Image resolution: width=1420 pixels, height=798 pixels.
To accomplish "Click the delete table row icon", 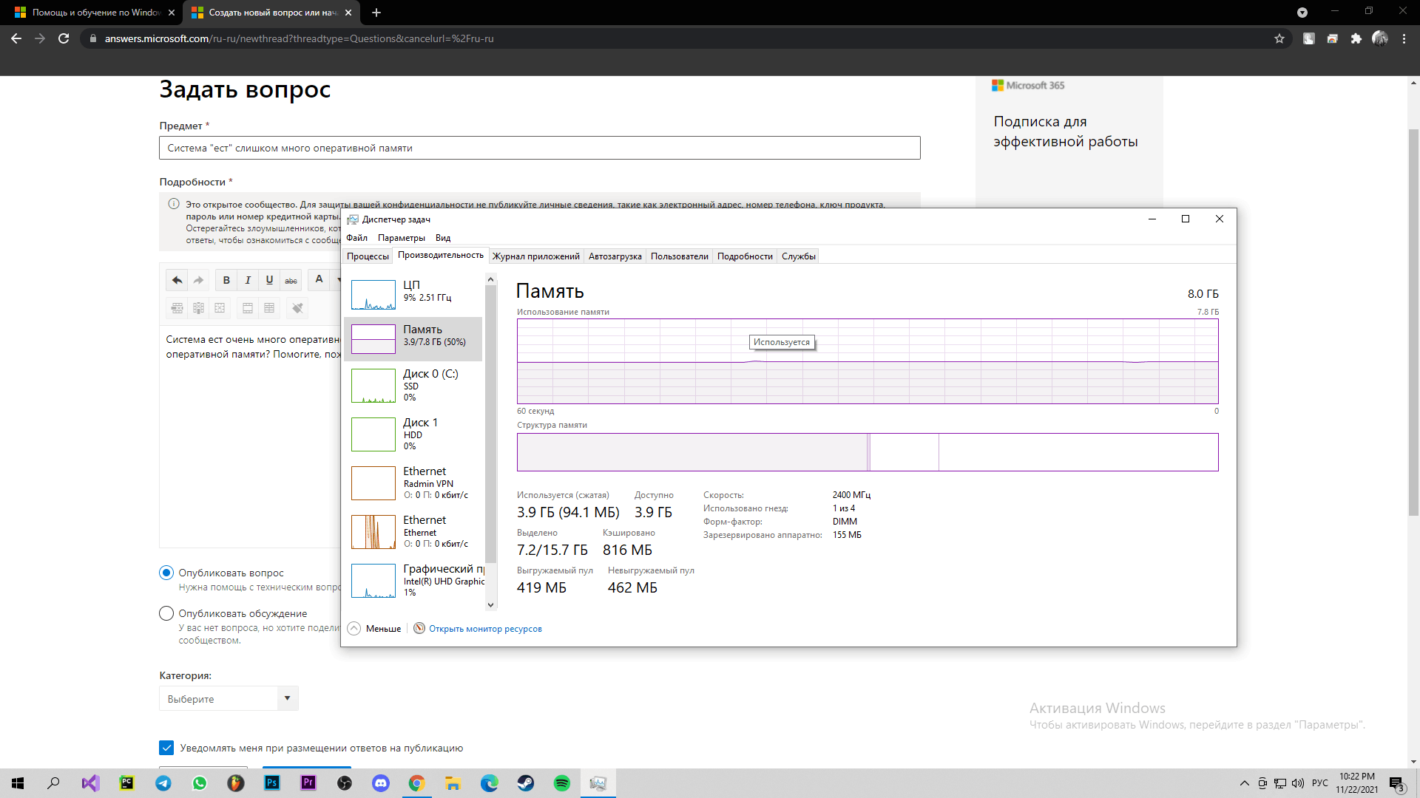I will click(x=177, y=308).
